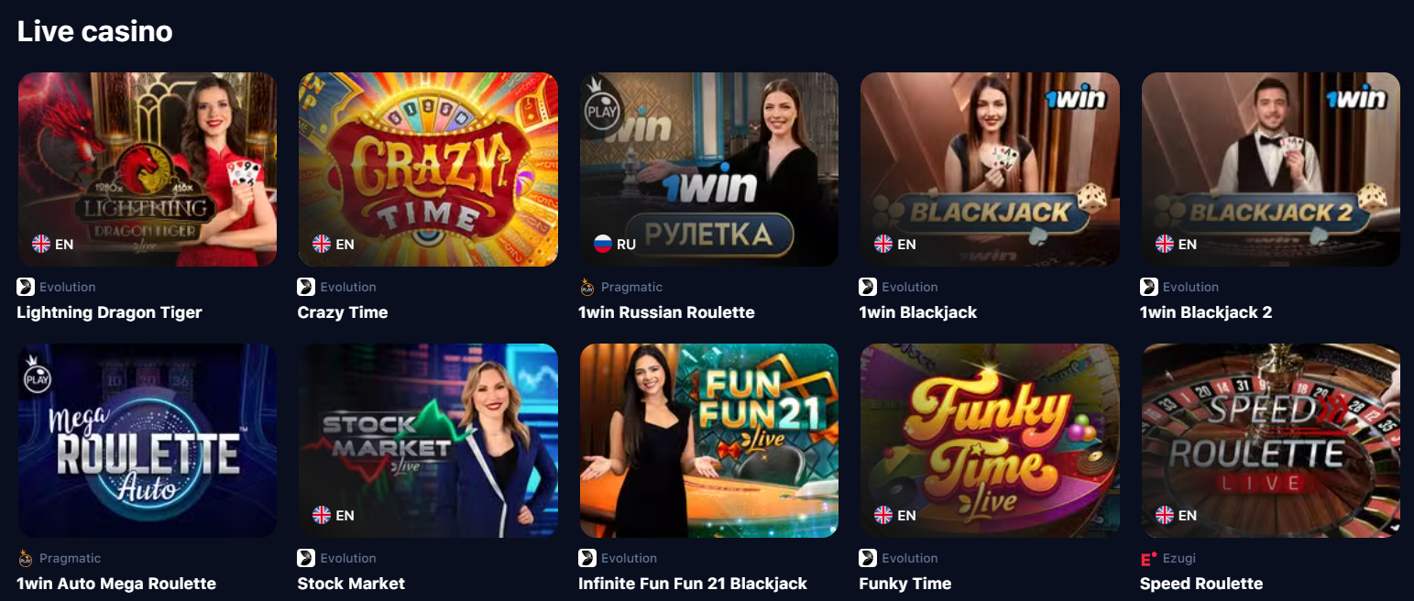Click the UK flag on 1win Blackjack 2 thumbnail
The width and height of the screenshot is (1414, 601).
pos(1165,244)
